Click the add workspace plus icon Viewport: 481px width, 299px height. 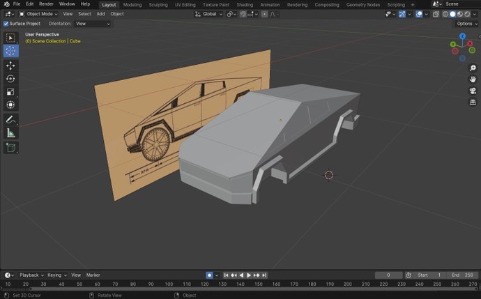tap(413, 5)
